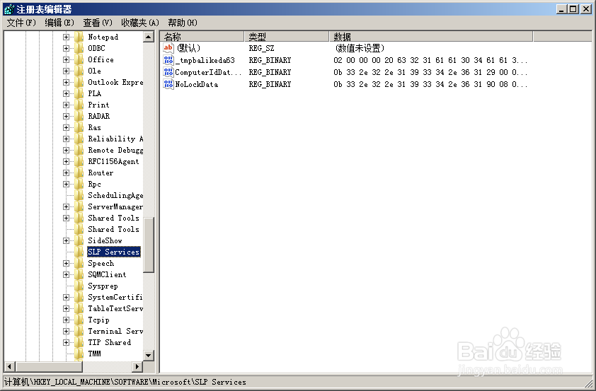
Task: Select the _tmpbalikeda63 binary value icon
Action: pyautogui.click(x=168, y=60)
